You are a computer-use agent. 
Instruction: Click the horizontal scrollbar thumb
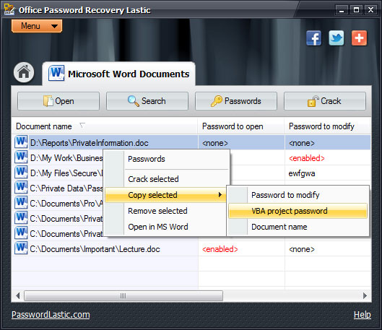pyautogui.click(x=123, y=295)
